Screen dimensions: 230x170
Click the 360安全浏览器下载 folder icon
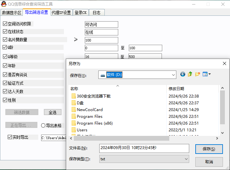tap(74, 96)
